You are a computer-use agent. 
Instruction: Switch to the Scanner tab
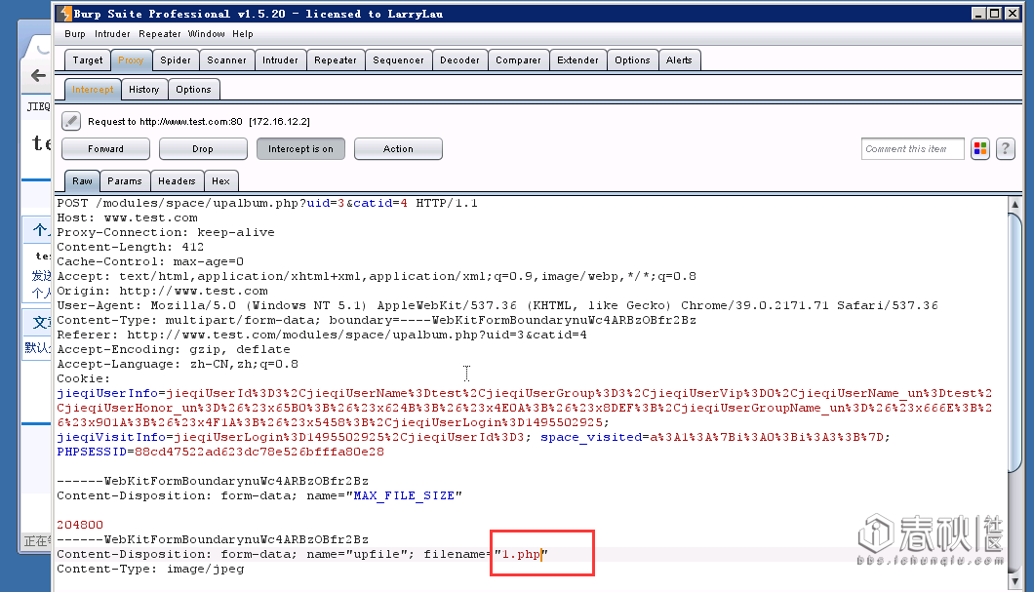coord(227,60)
